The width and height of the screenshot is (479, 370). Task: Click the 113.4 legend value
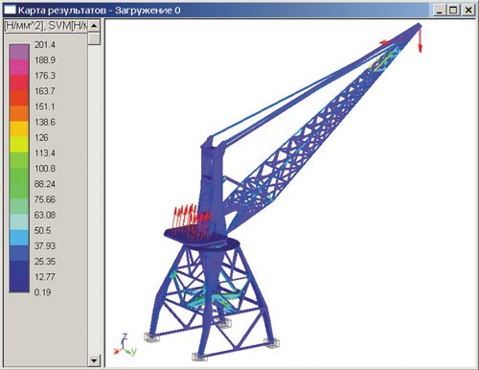click(45, 153)
